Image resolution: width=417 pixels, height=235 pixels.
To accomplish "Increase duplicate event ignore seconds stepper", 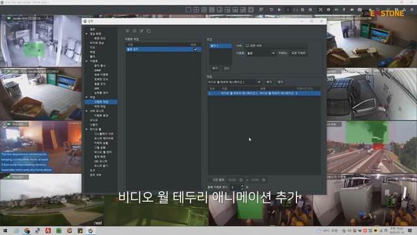I will click(242, 186).
